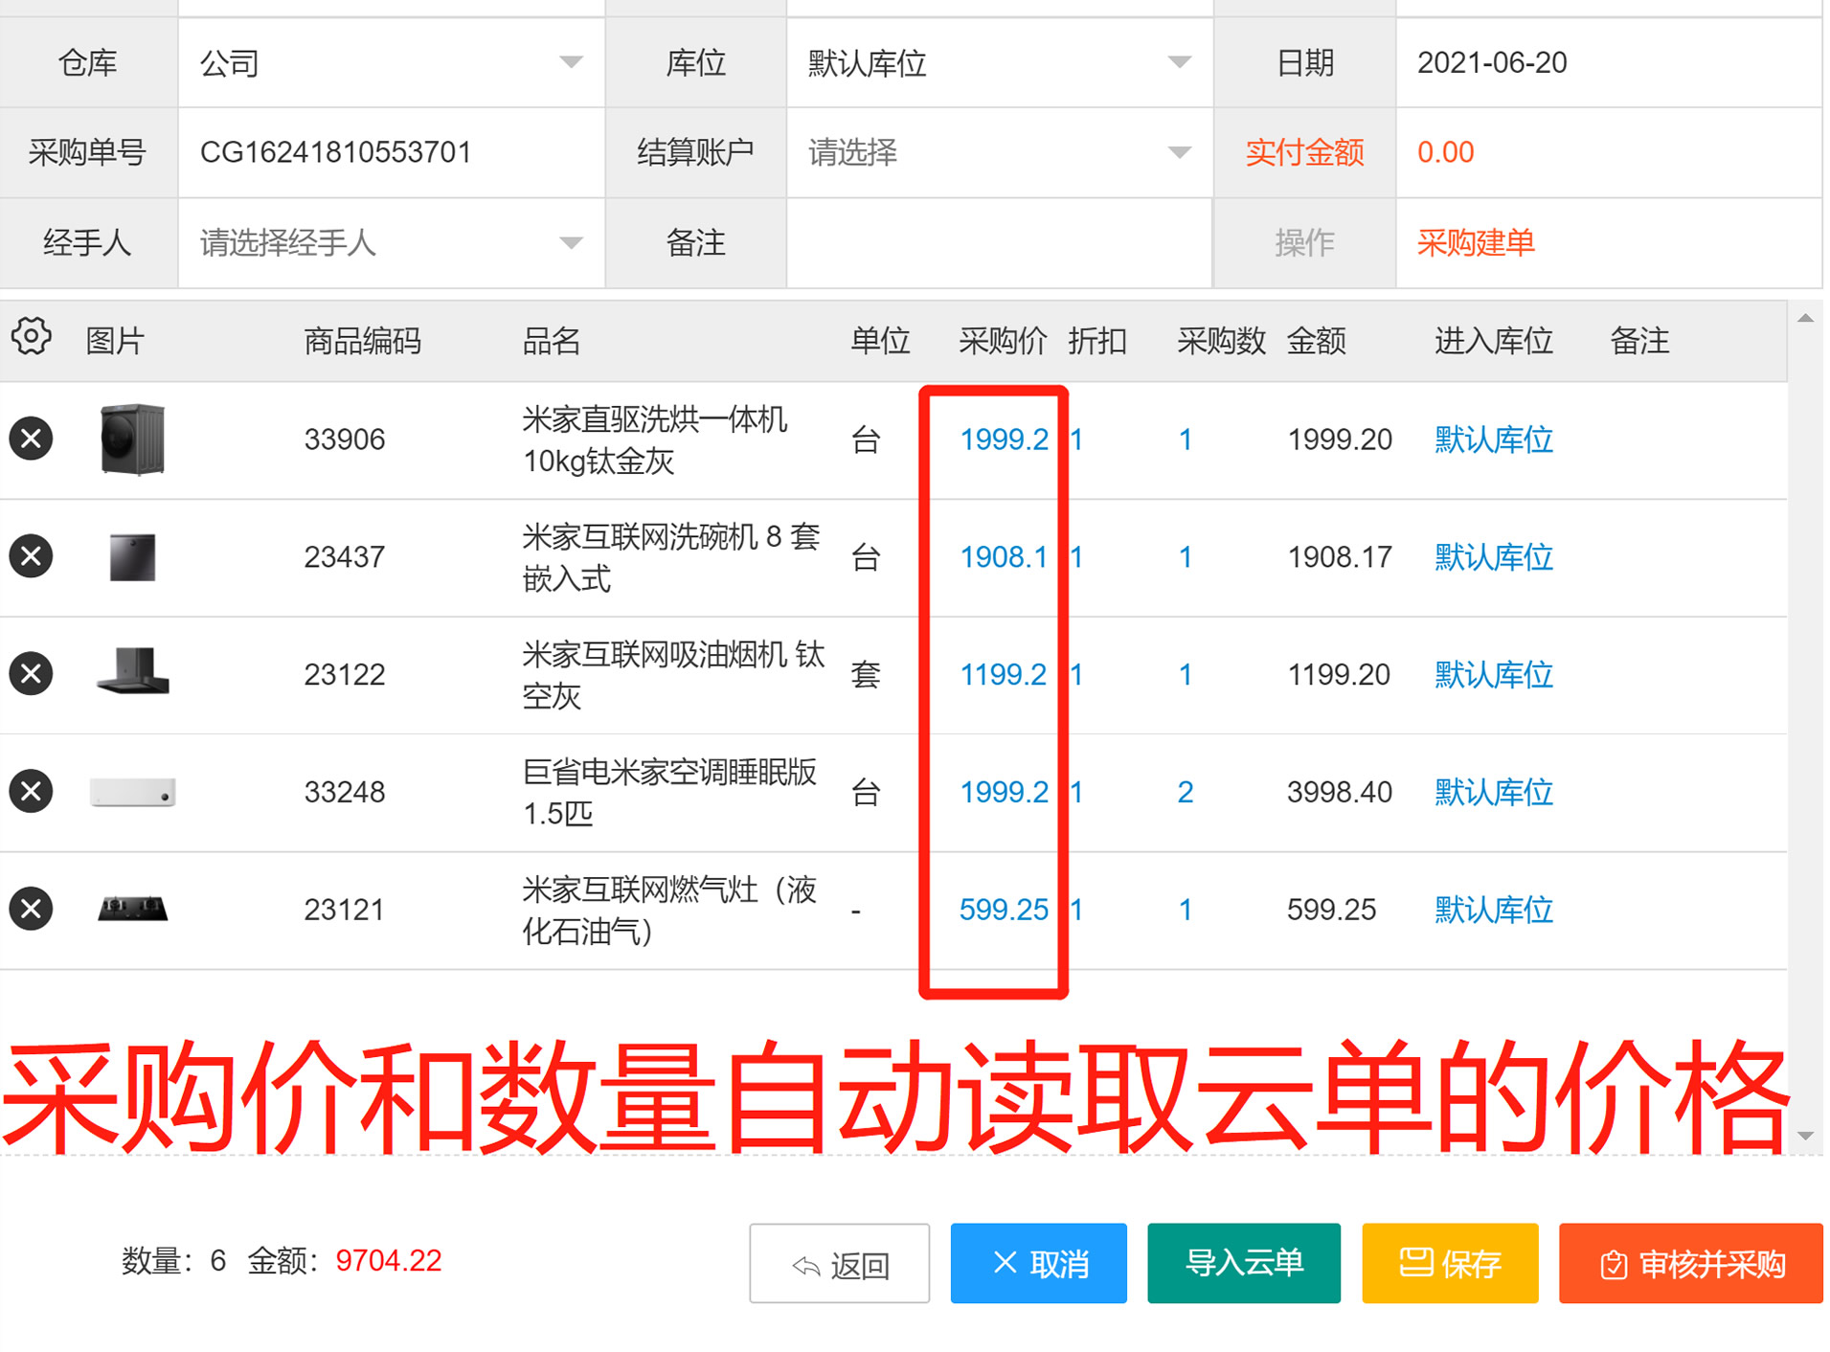The width and height of the screenshot is (1830, 1352).
Task: Open the column settings gear icon
Action: click(x=31, y=337)
